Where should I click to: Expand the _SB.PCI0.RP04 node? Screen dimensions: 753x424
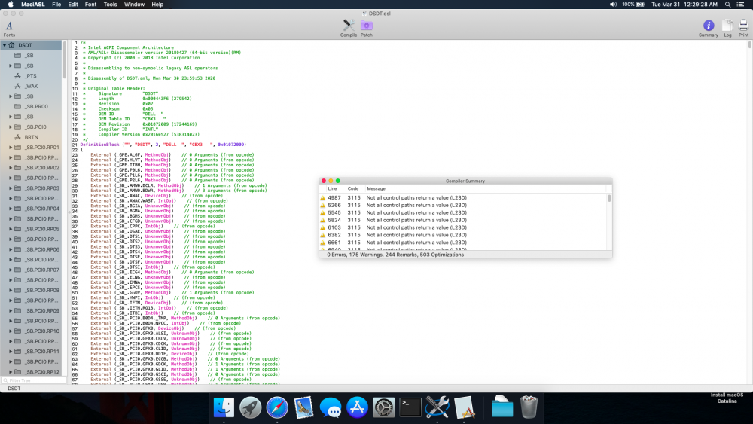point(11,209)
